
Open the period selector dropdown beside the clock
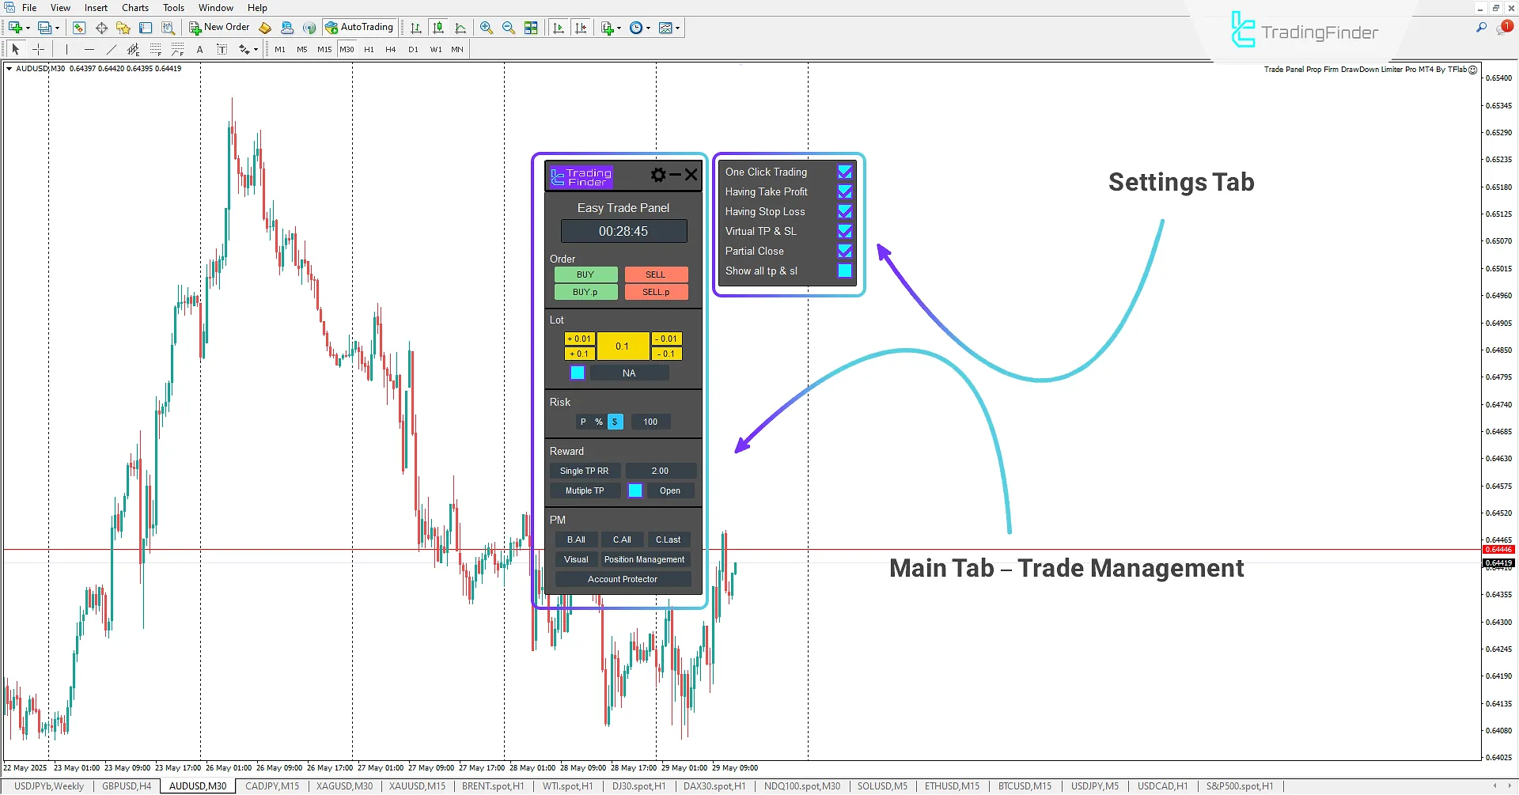tap(646, 28)
